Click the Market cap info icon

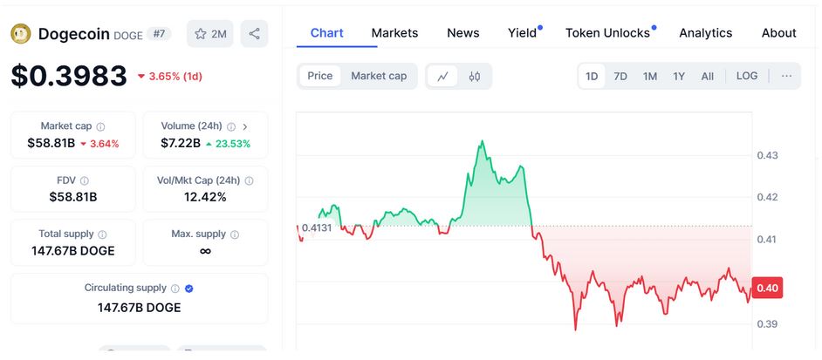(100, 126)
